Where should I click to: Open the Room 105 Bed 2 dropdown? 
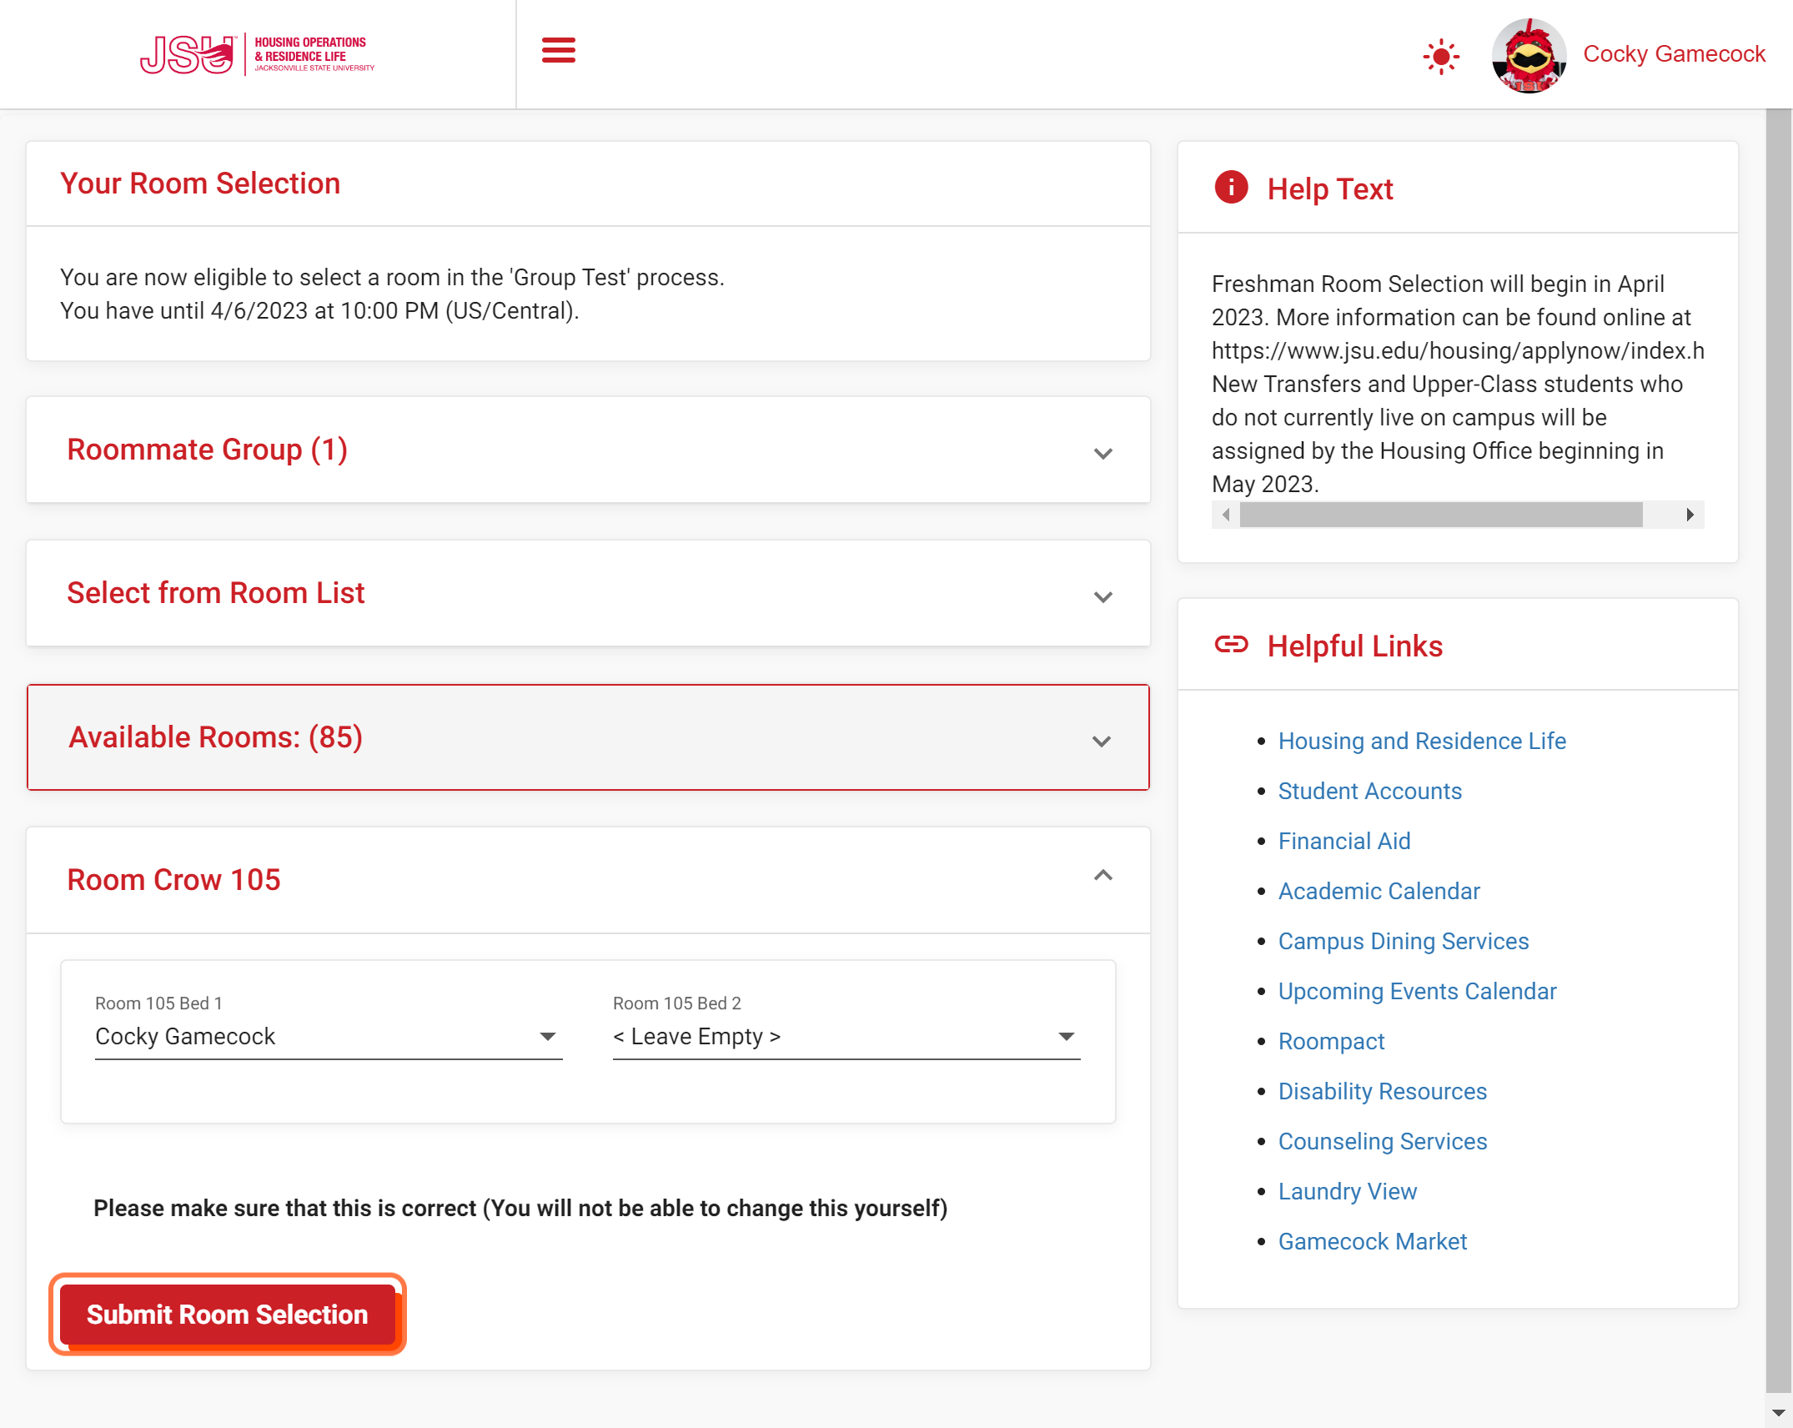[x=846, y=1037]
